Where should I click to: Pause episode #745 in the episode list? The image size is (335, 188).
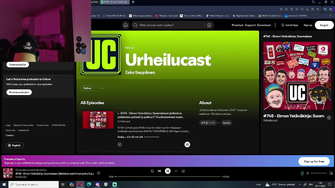[187, 144]
